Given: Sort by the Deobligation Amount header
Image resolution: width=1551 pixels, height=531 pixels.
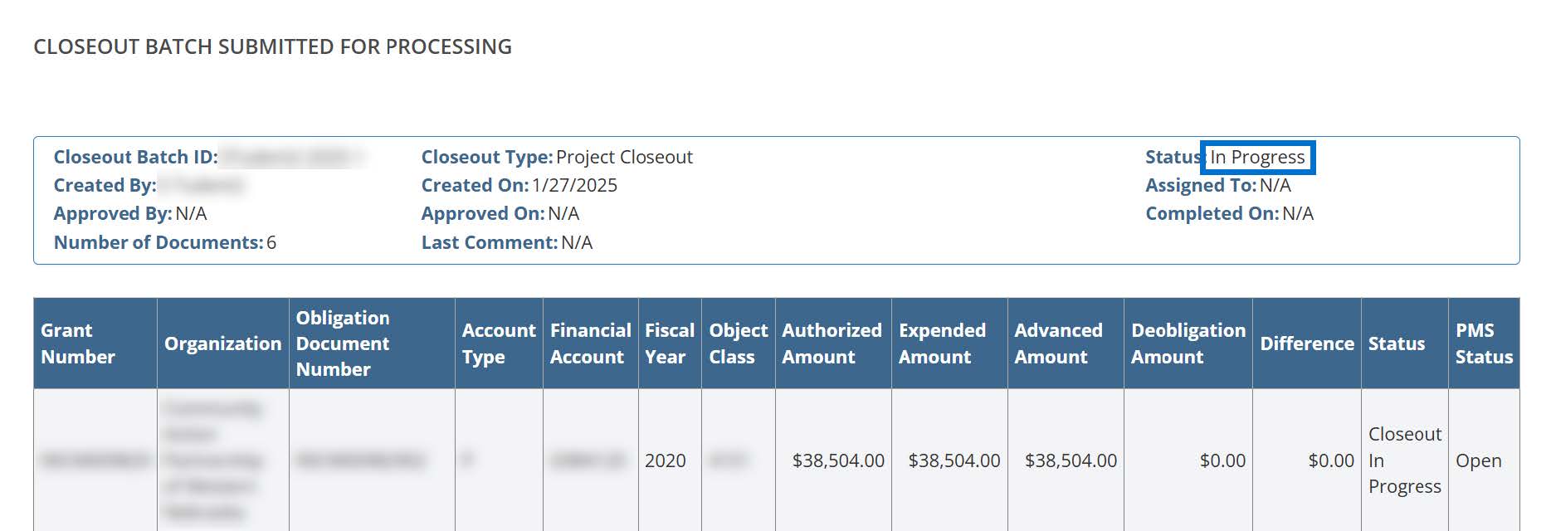Looking at the screenshot, I should coord(1188,343).
